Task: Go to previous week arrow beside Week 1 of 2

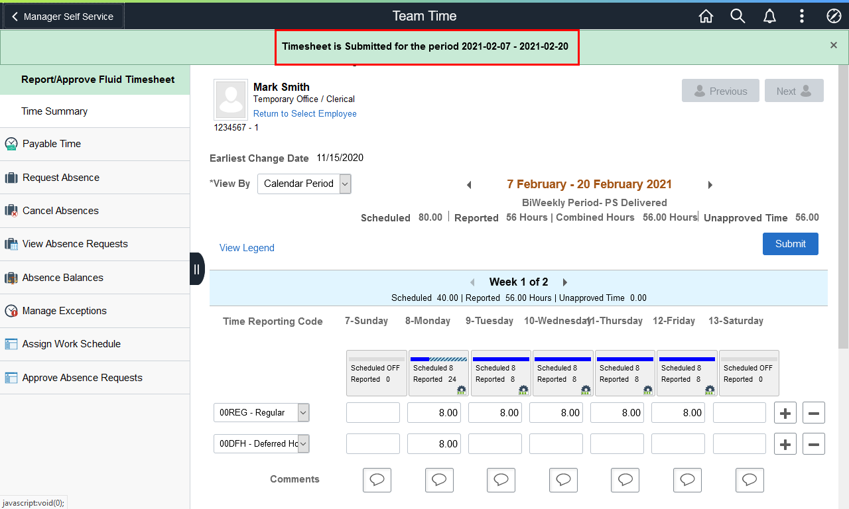Action: 472,282
